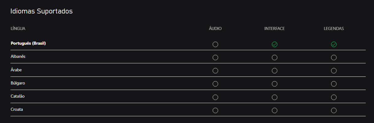Click the Croata language name
Screen dimensions: 374x123
[x=17, y=109]
